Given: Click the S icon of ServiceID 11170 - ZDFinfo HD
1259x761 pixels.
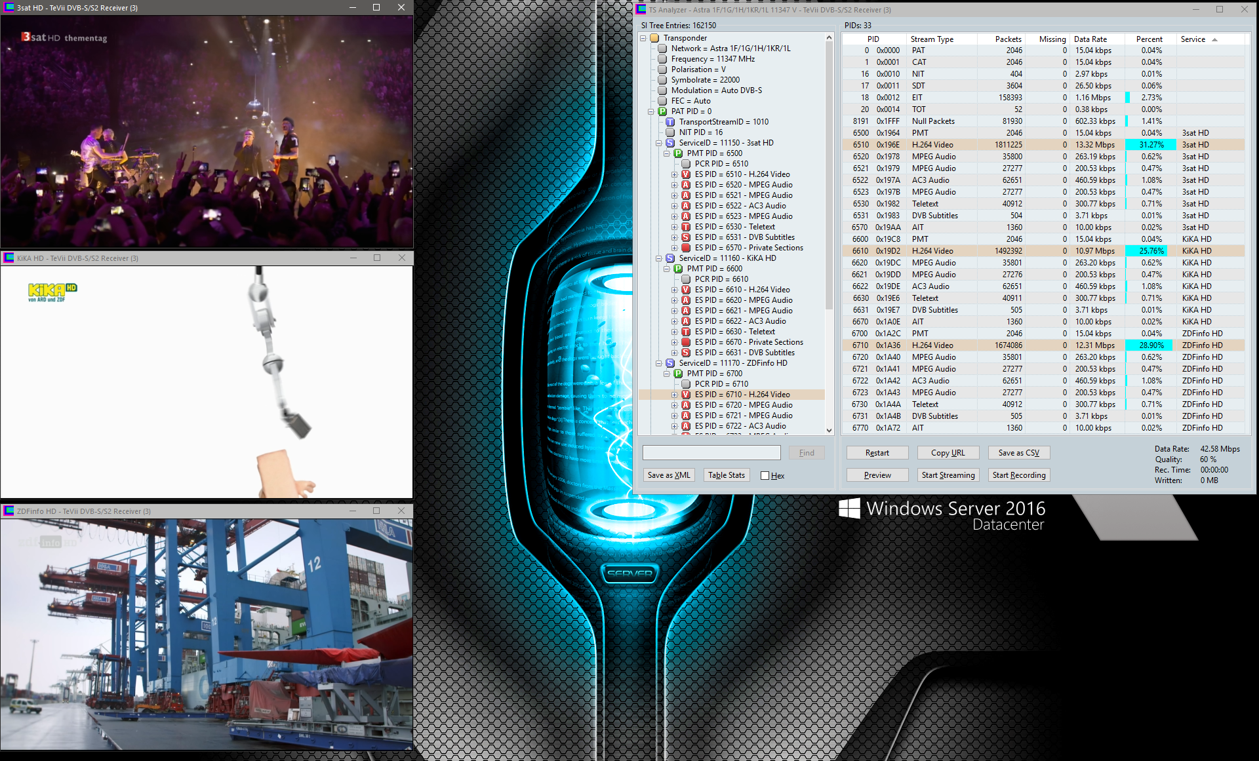Looking at the screenshot, I should (670, 363).
